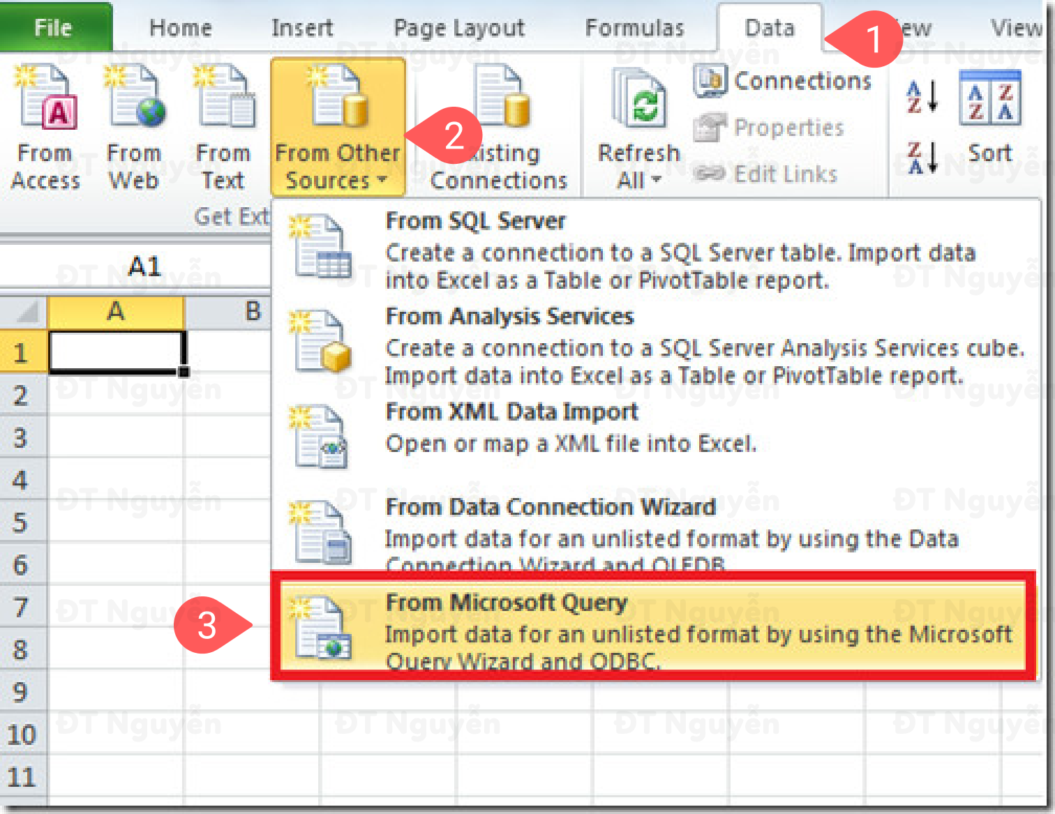Switch to the Home tab
Viewport: 1055px width, 814px height.
click(181, 28)
